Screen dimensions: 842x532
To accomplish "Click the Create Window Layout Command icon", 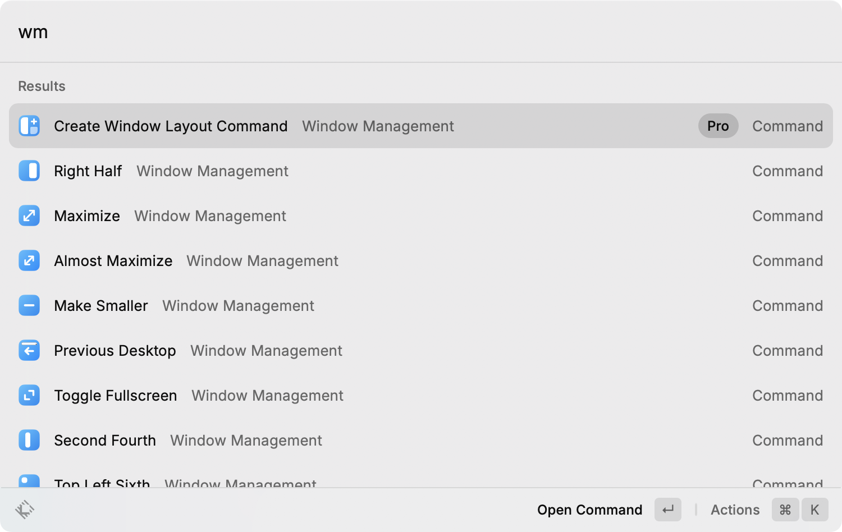I will tap(29, 126).
